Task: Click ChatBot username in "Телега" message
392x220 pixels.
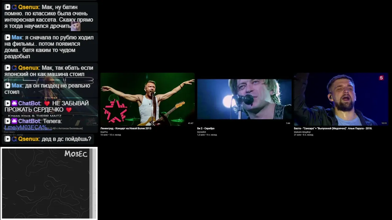Action: 29,121
